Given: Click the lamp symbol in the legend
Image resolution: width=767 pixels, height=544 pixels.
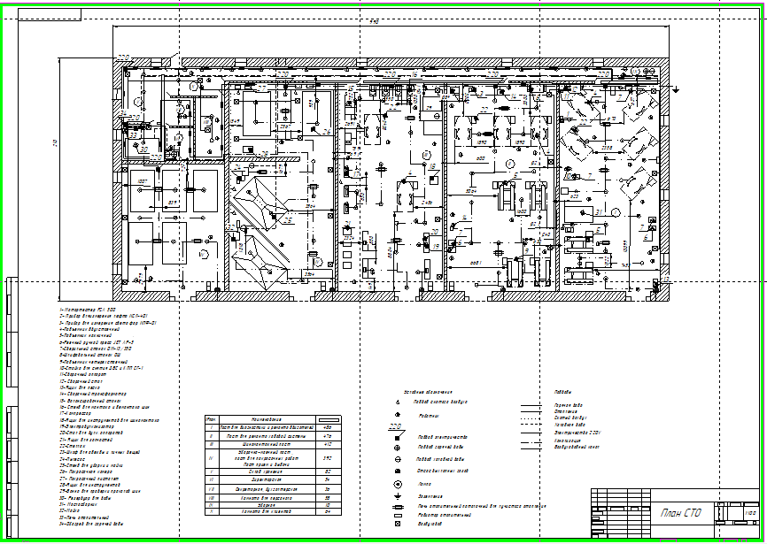Looking at the screenshot, I should (399, 484).
